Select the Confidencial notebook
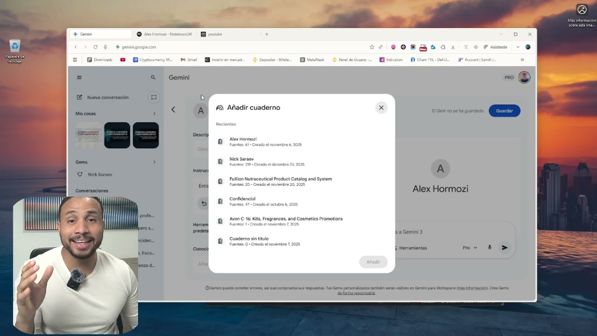 pos(301,201)
